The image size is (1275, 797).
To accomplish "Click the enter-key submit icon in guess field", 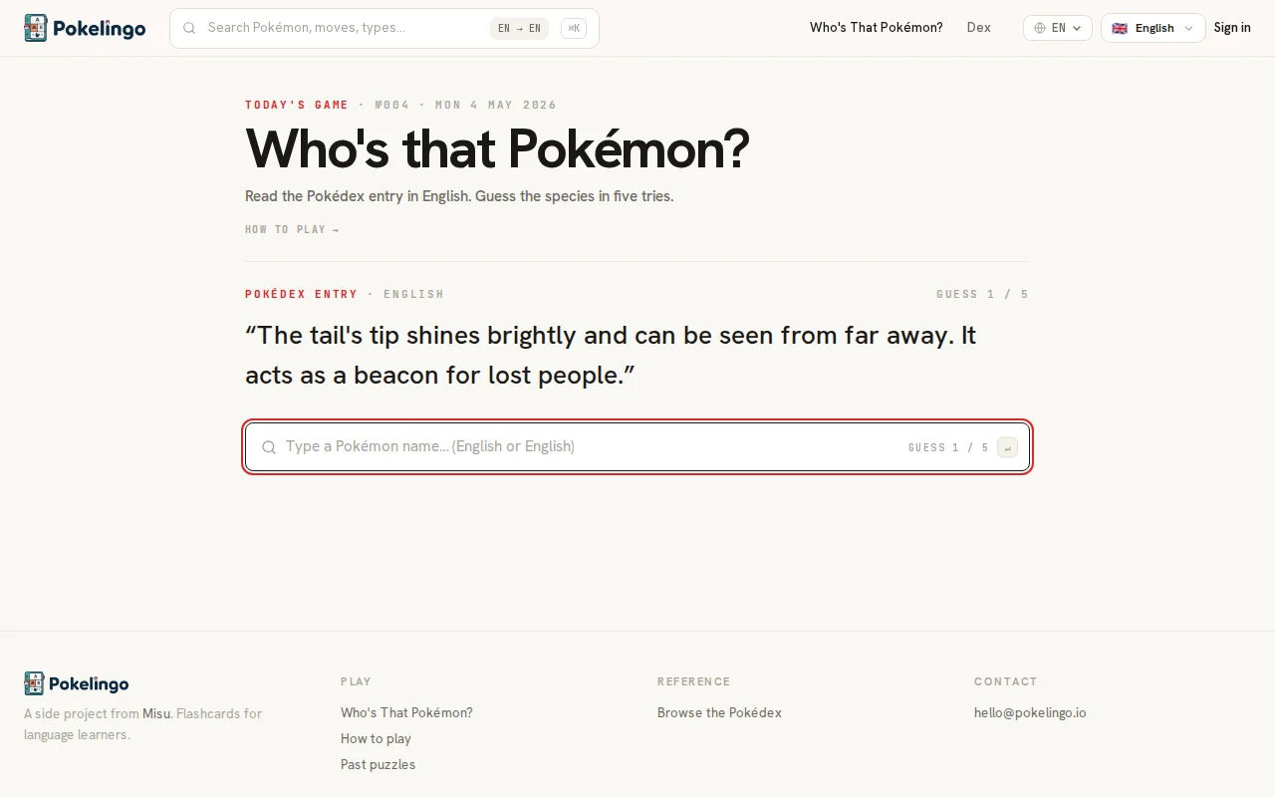I will pyautogui.click(x=1007, y=447).
